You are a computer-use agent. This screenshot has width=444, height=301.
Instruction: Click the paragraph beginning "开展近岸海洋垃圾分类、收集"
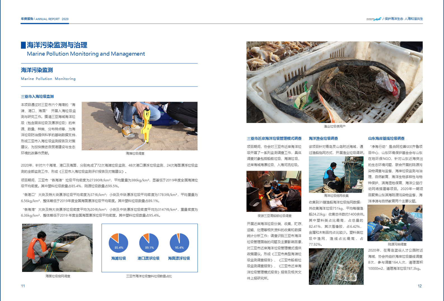[x=274, y=251]
